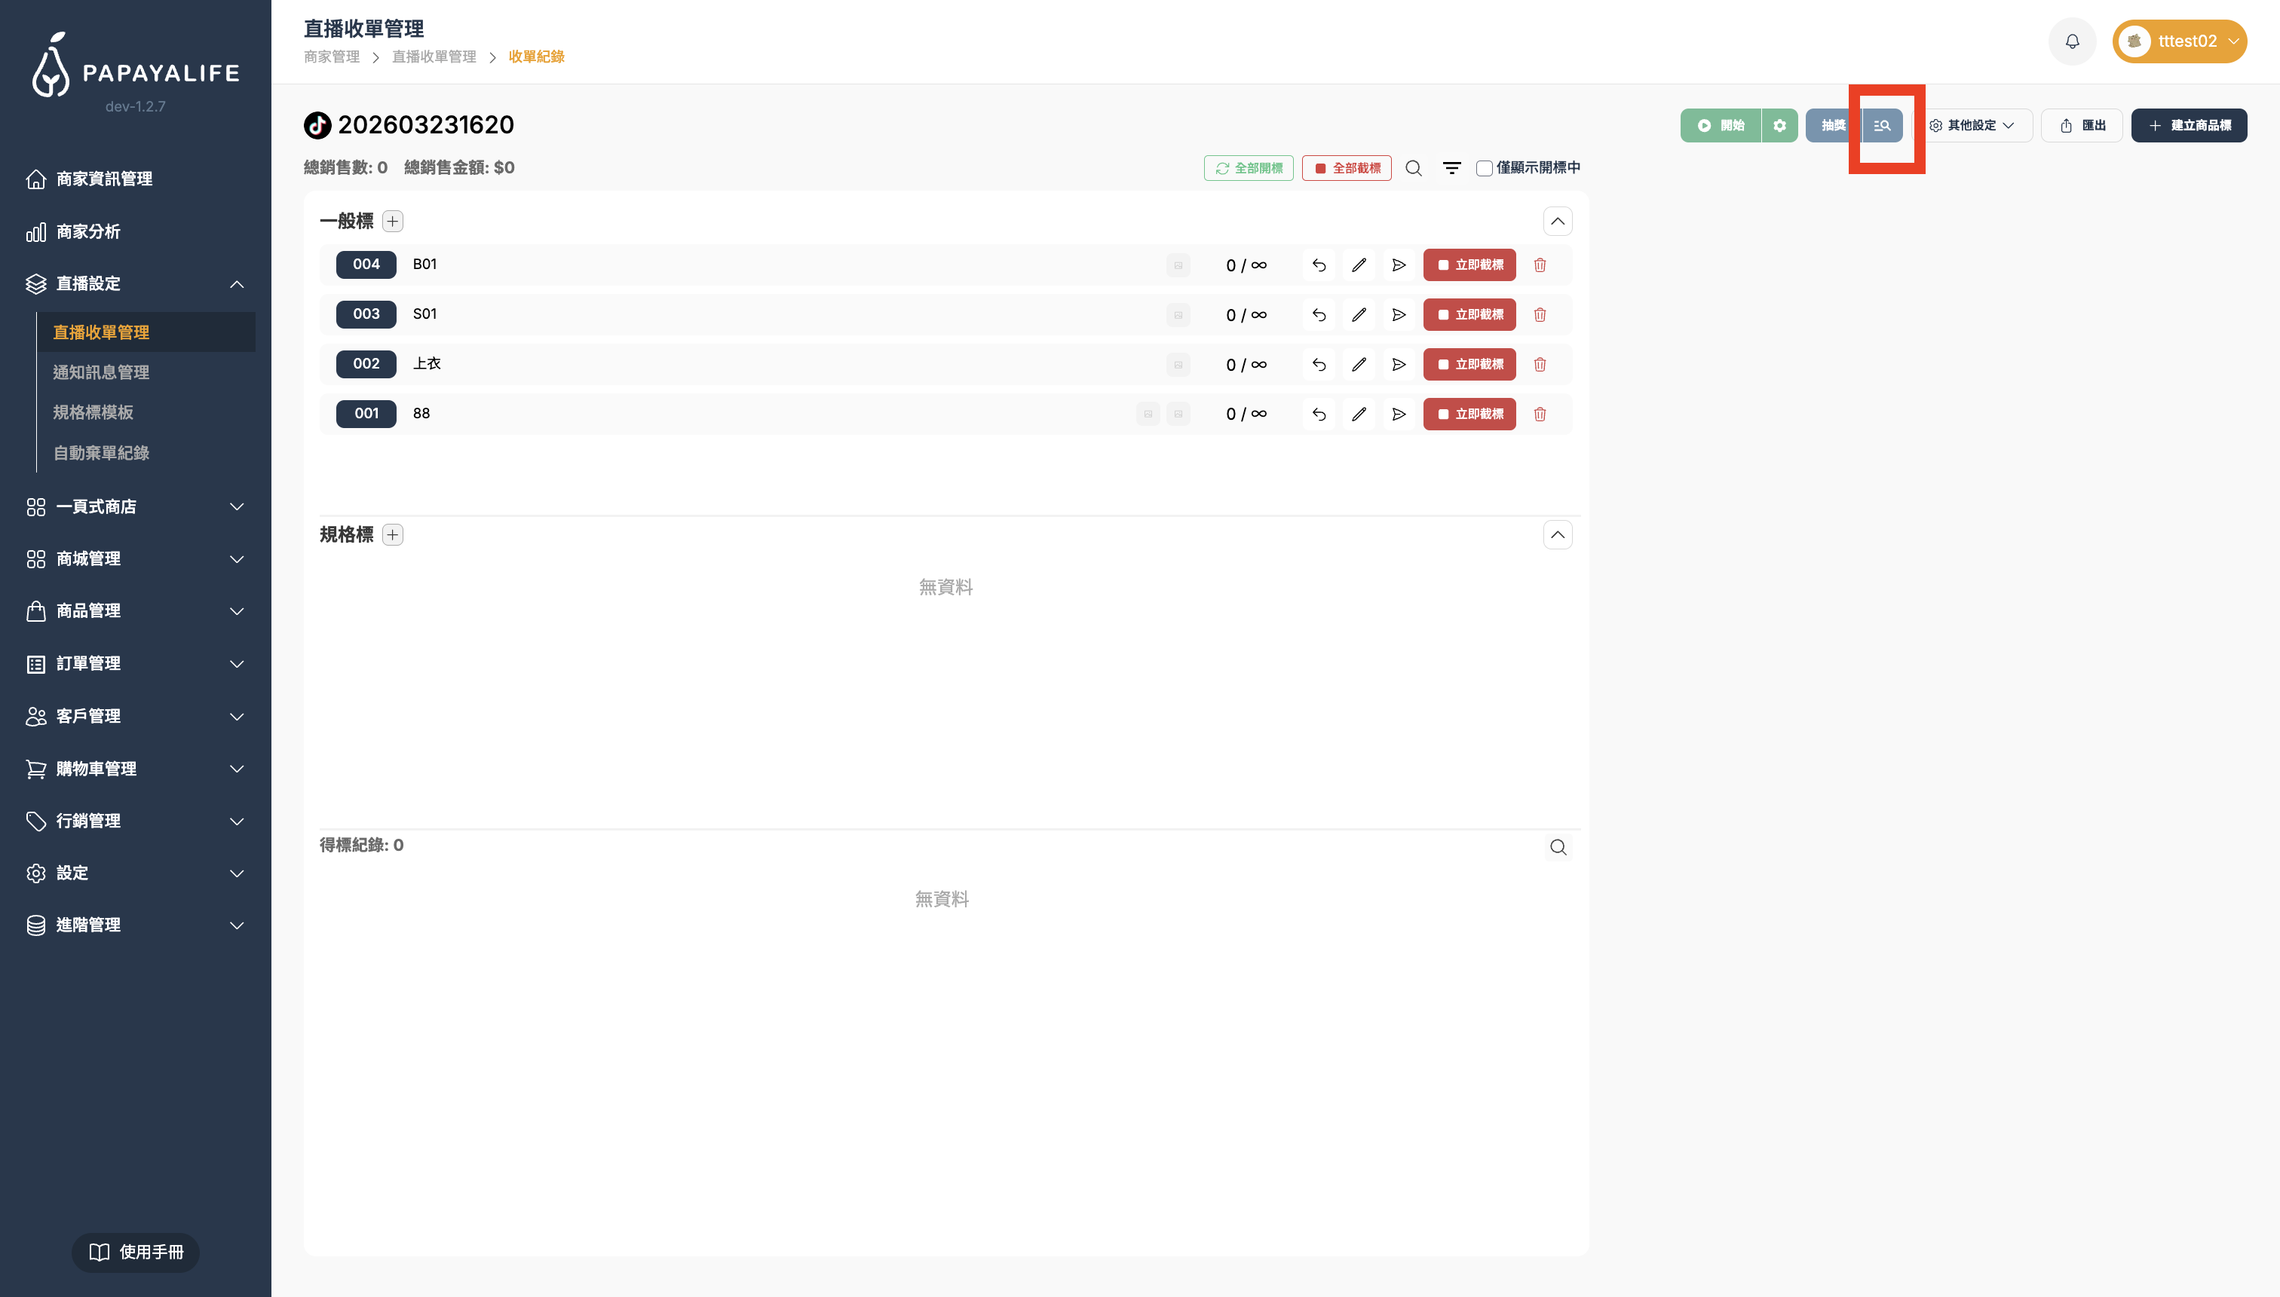Click the list-search icon beside 抽獎
This screenshot has width=2280, height=1297.
point(1882,126)
